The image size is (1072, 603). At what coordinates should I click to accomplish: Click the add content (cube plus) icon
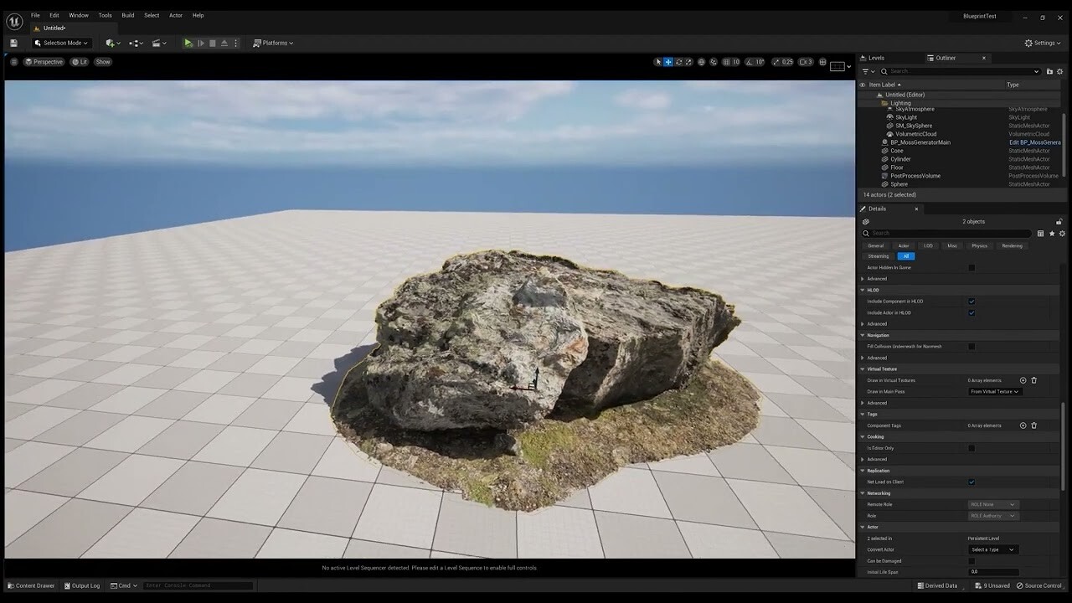[x=111, y=43]
